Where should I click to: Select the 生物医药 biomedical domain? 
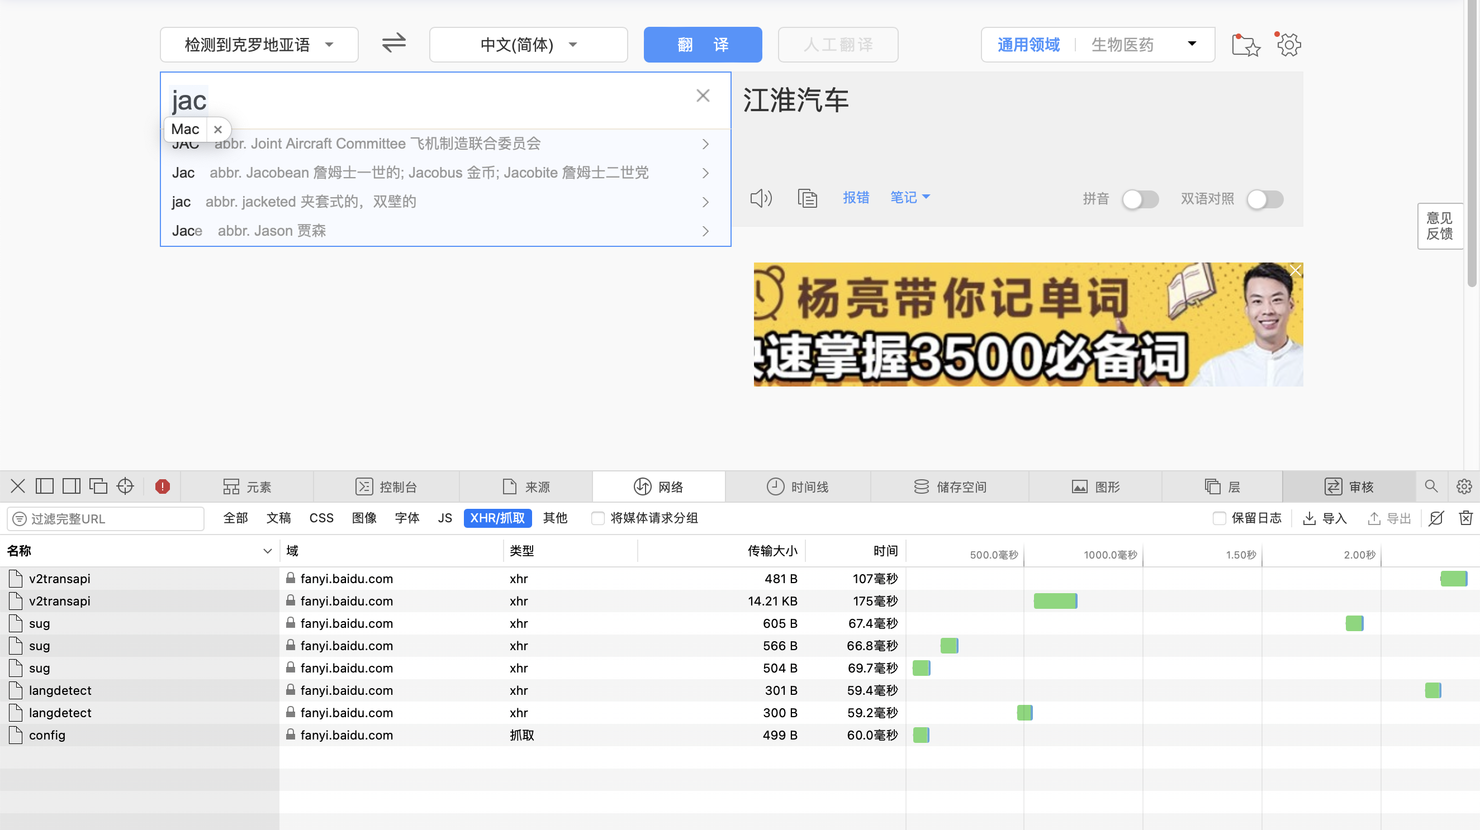tap(1122, 44)
